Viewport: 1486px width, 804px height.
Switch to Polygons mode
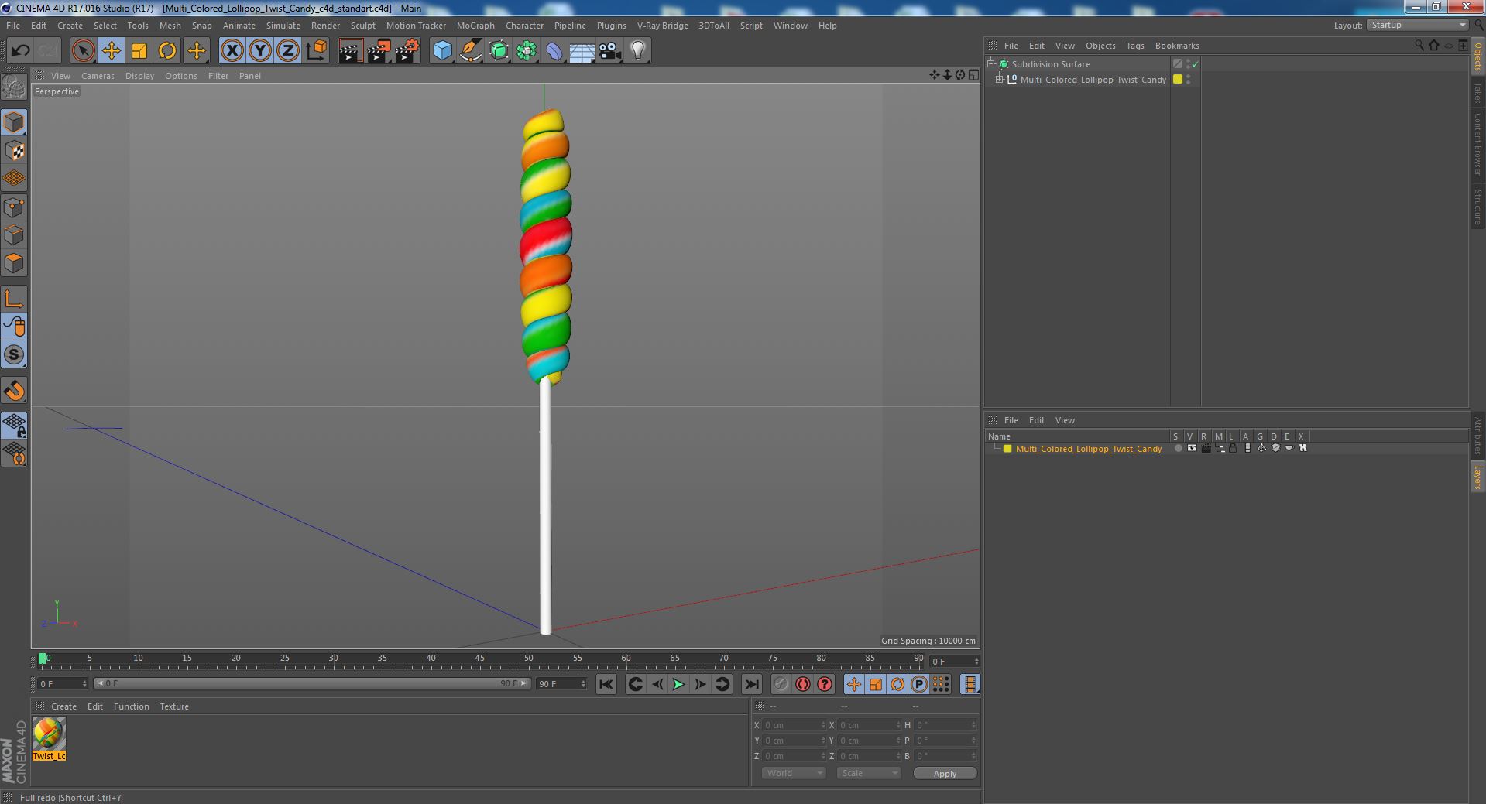pyautogui.click(x=14, y=263)
